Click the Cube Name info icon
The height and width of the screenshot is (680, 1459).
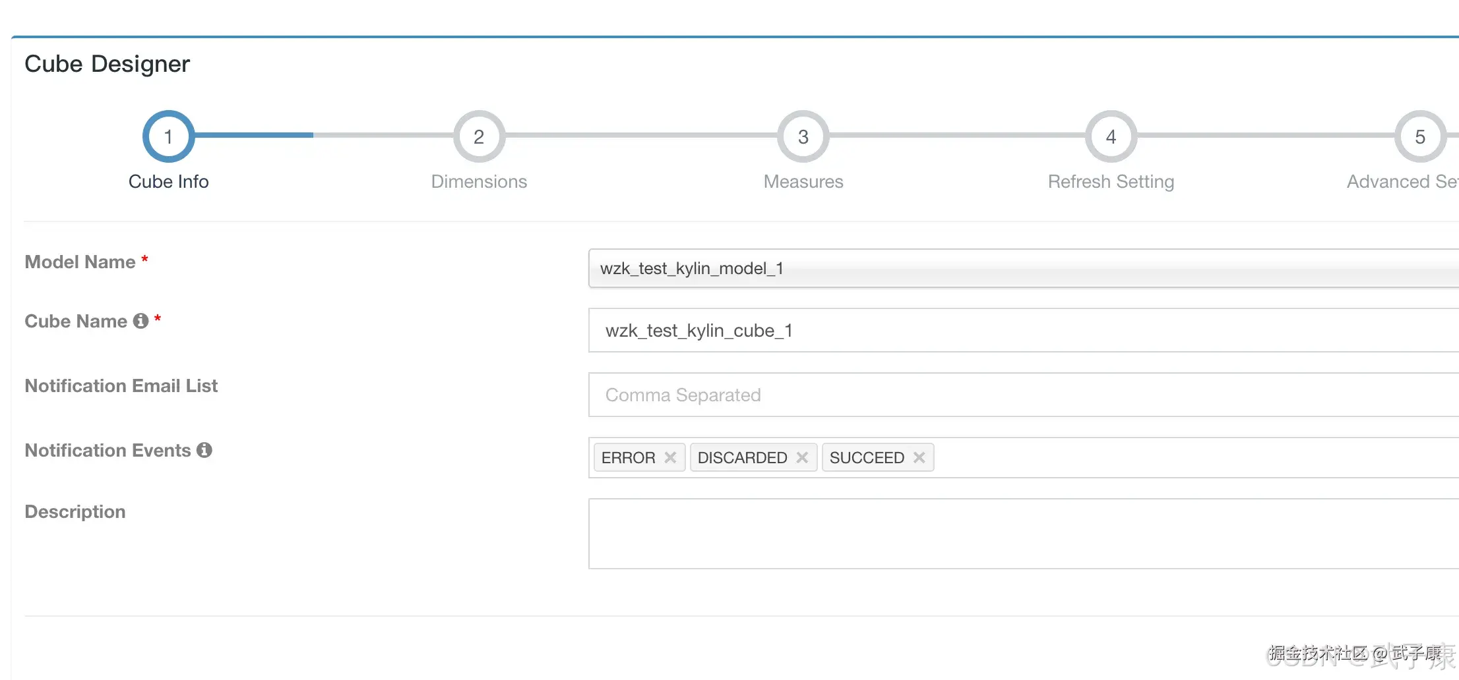point(140,321)
